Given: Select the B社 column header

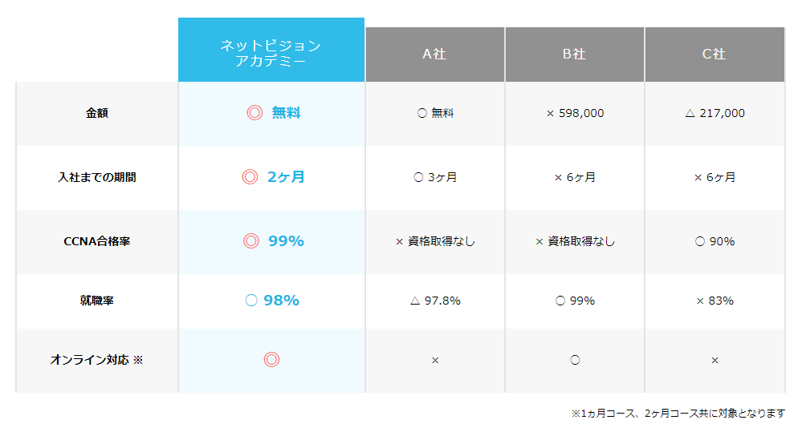Looking at the screenshot, I should pos(574,55).
